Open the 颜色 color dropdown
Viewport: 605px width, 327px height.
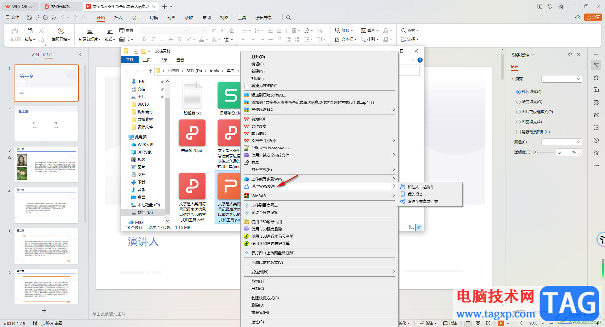click(x=562, y=142)
